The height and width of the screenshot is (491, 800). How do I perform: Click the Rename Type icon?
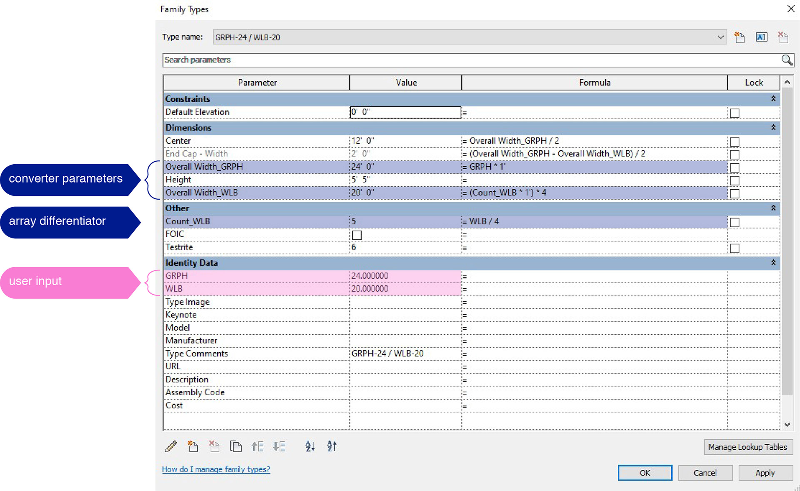[x=761, y=37]
